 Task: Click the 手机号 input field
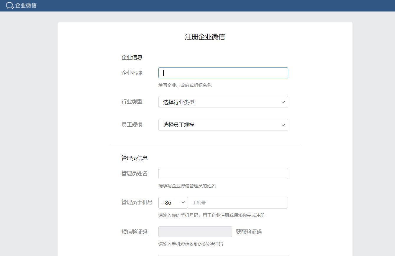[x=238, y=203]
